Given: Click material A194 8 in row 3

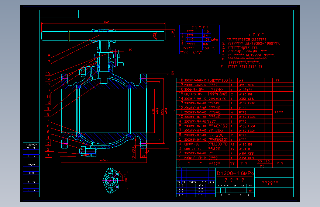Looking at the screenshot, I should (x=245, y=149).
